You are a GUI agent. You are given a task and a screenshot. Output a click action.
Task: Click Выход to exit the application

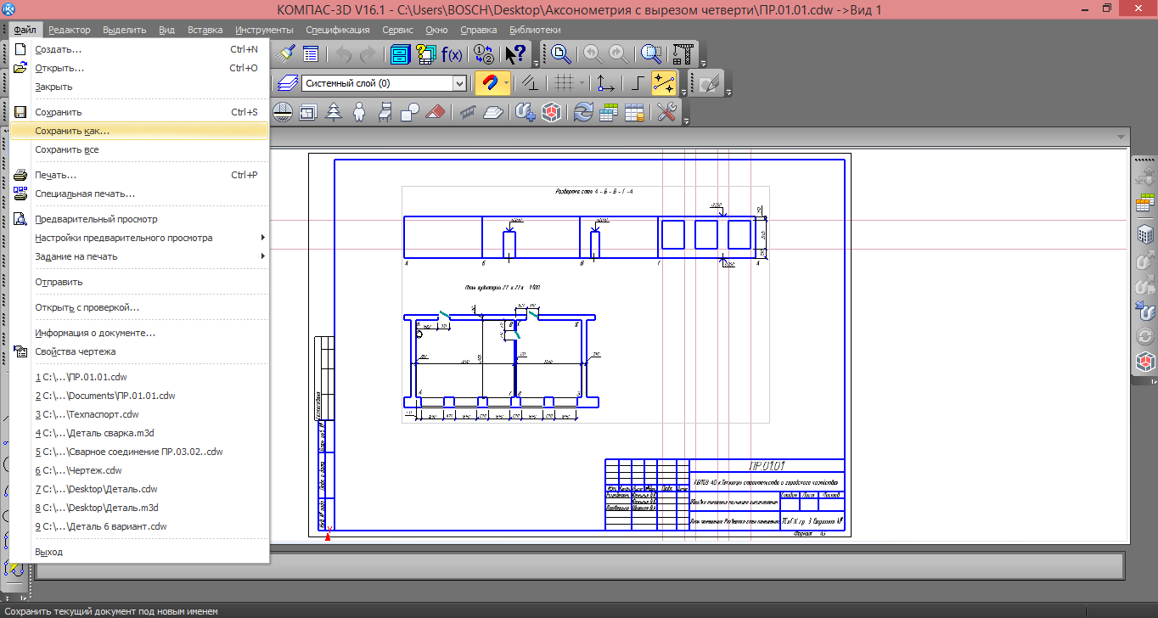point(48,552)
